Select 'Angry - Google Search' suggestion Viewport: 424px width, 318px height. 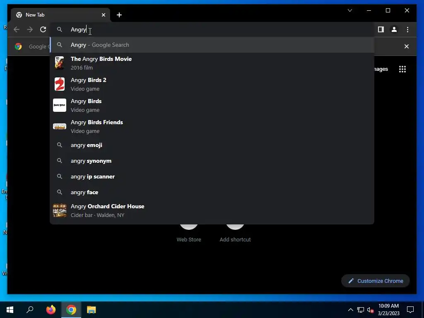coord(212,45)
